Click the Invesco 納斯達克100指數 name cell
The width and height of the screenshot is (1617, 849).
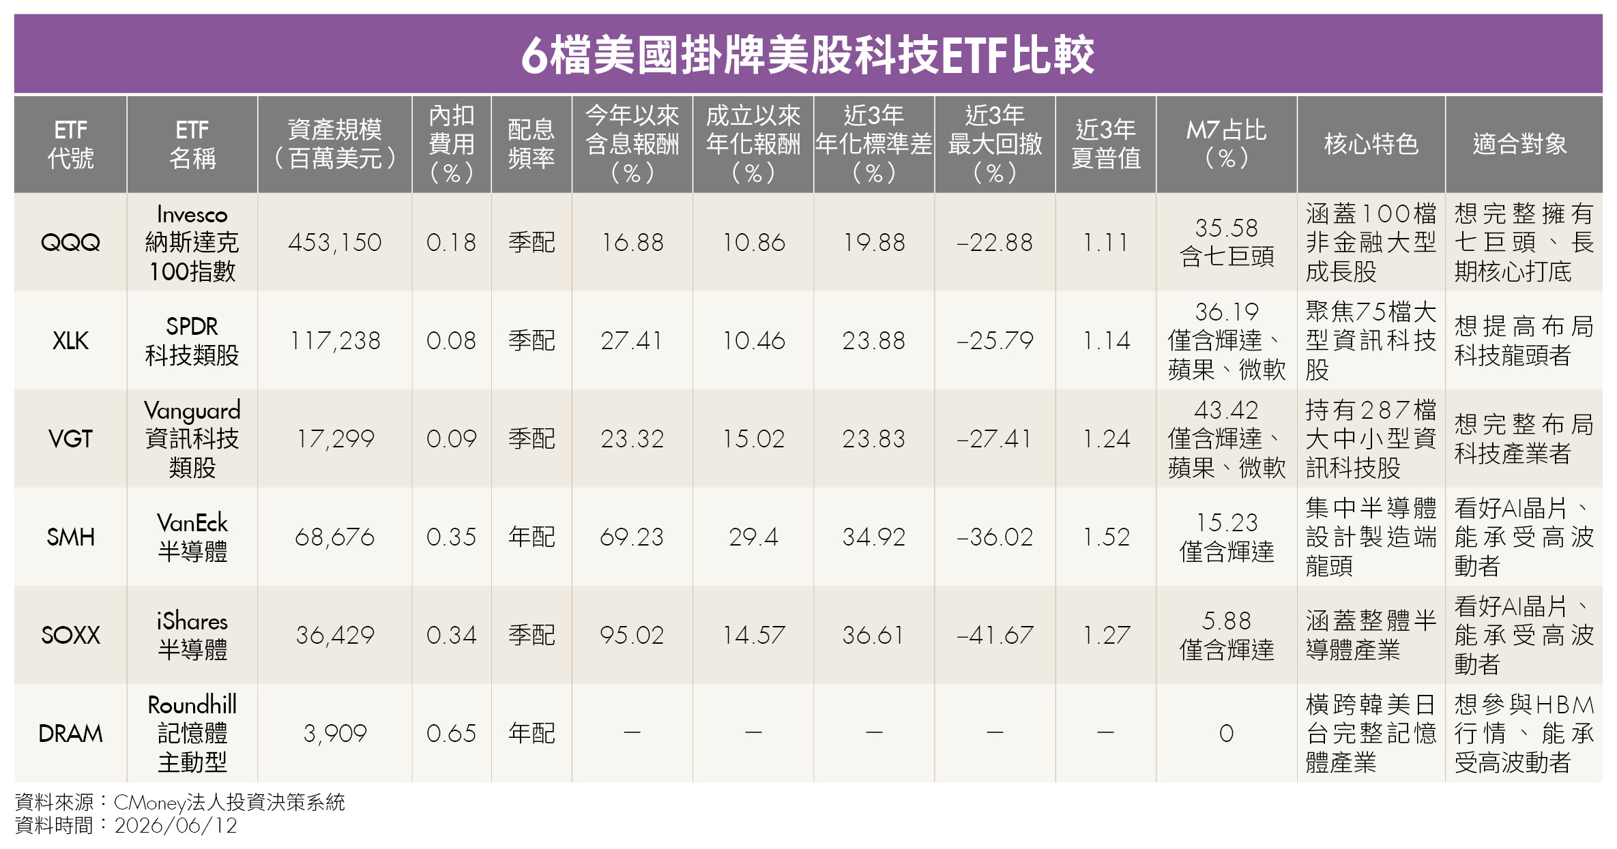(192, 242)
